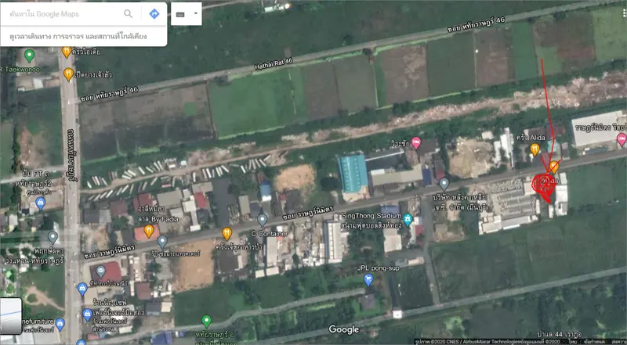
Task: Select the ครัว Alida restaurant marker
Action: 535,149
